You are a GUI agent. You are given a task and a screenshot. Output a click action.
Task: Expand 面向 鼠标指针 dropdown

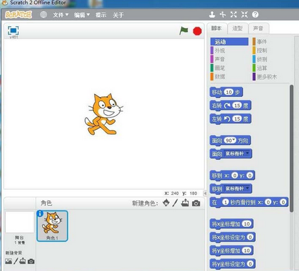pos(247,153)
